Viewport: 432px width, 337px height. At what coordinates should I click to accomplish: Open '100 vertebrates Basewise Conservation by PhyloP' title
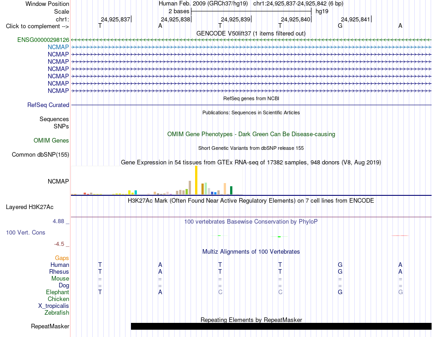pyautogui.click(x=251, y=222)
